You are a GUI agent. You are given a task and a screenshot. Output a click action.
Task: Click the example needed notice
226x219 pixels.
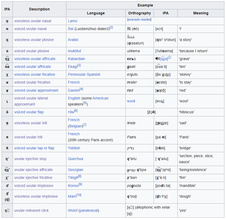tap(139, 20)
